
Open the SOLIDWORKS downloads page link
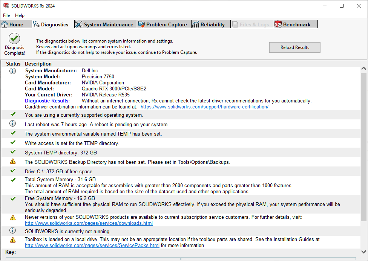89,223
